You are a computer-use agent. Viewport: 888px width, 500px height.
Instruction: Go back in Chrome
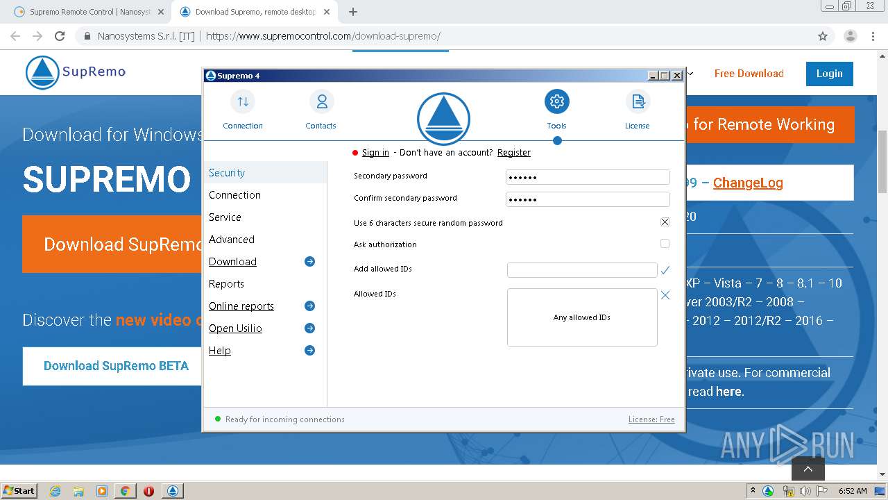[x=15, y=36]
